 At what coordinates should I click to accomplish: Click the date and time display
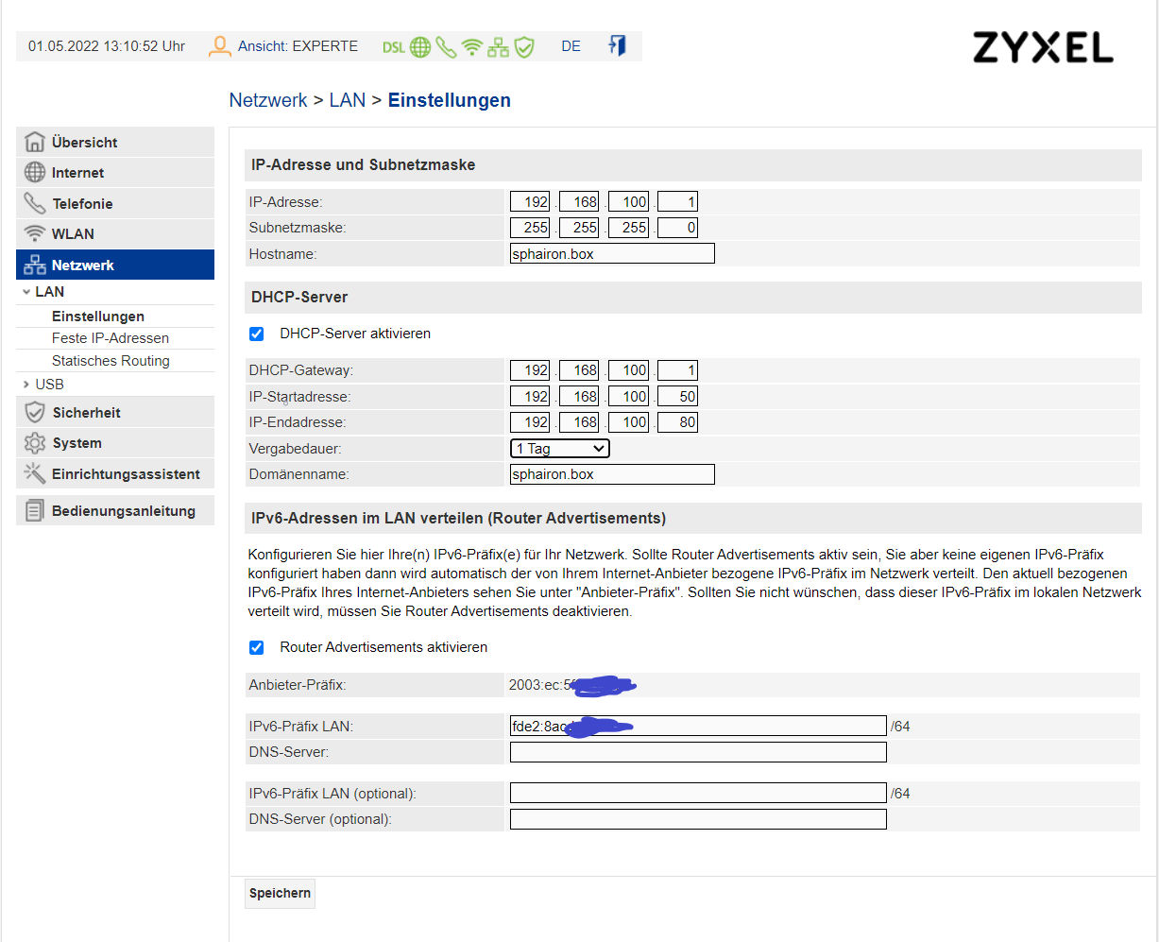[x=107, y=45]
